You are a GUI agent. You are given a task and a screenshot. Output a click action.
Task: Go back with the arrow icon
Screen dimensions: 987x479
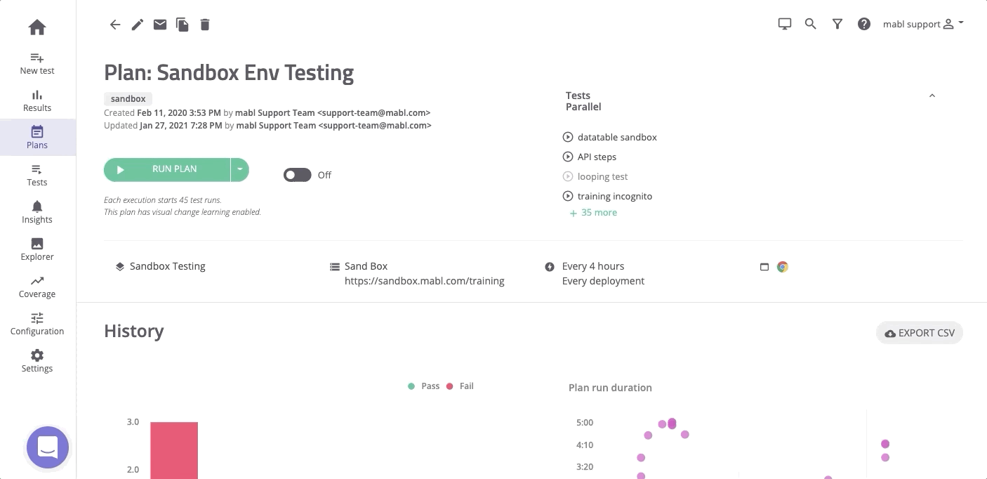coord(115,25)
